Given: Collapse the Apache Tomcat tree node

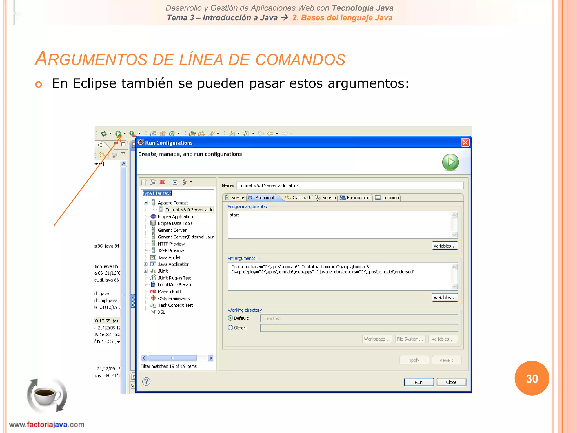Looking at the screenshot, I should (x=146, y=203).
